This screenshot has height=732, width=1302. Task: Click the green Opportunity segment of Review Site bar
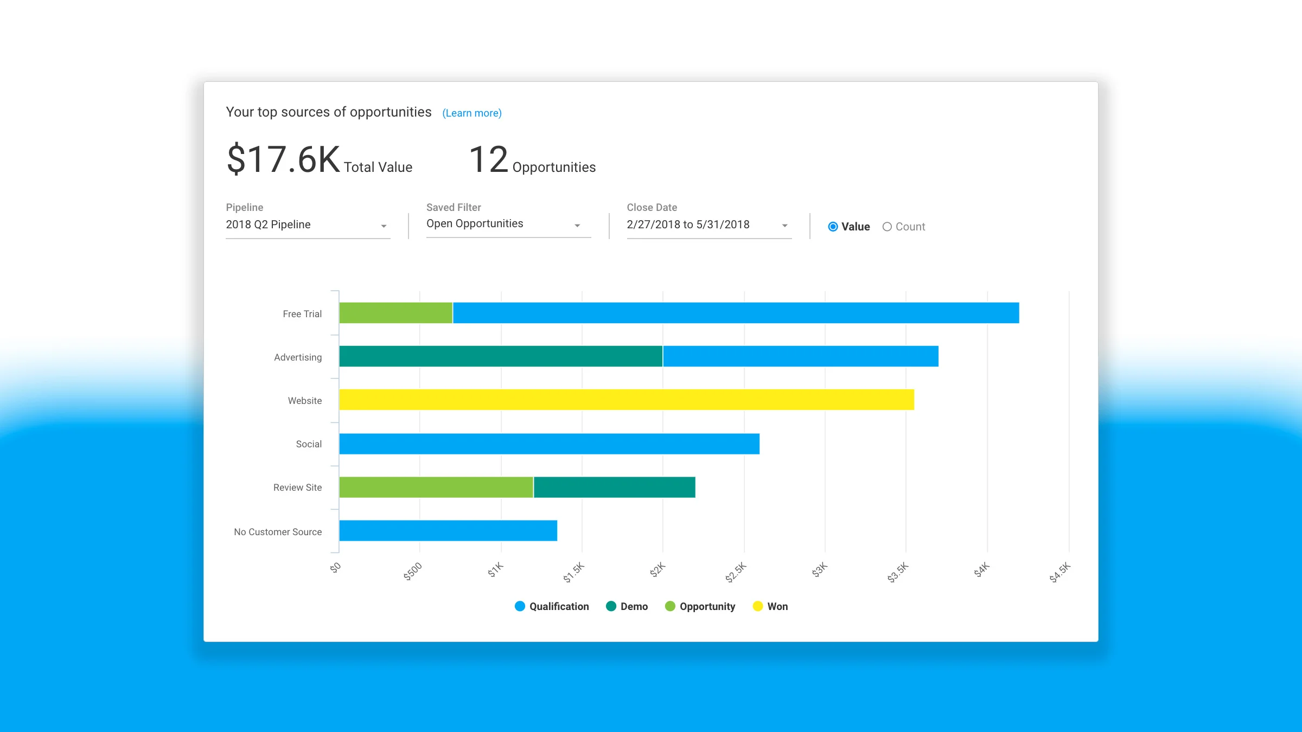(436, 487)
